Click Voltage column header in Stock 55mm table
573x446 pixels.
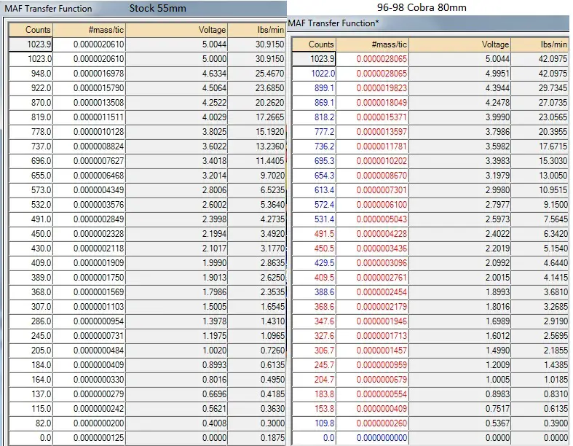point(176,30)
